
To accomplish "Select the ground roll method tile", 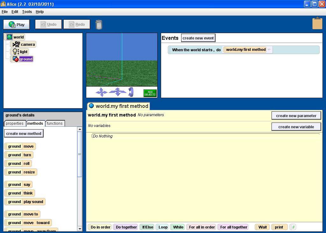I will click(x=18, y=164).
